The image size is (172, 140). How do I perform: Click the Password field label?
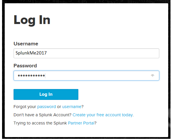(25, 66)
